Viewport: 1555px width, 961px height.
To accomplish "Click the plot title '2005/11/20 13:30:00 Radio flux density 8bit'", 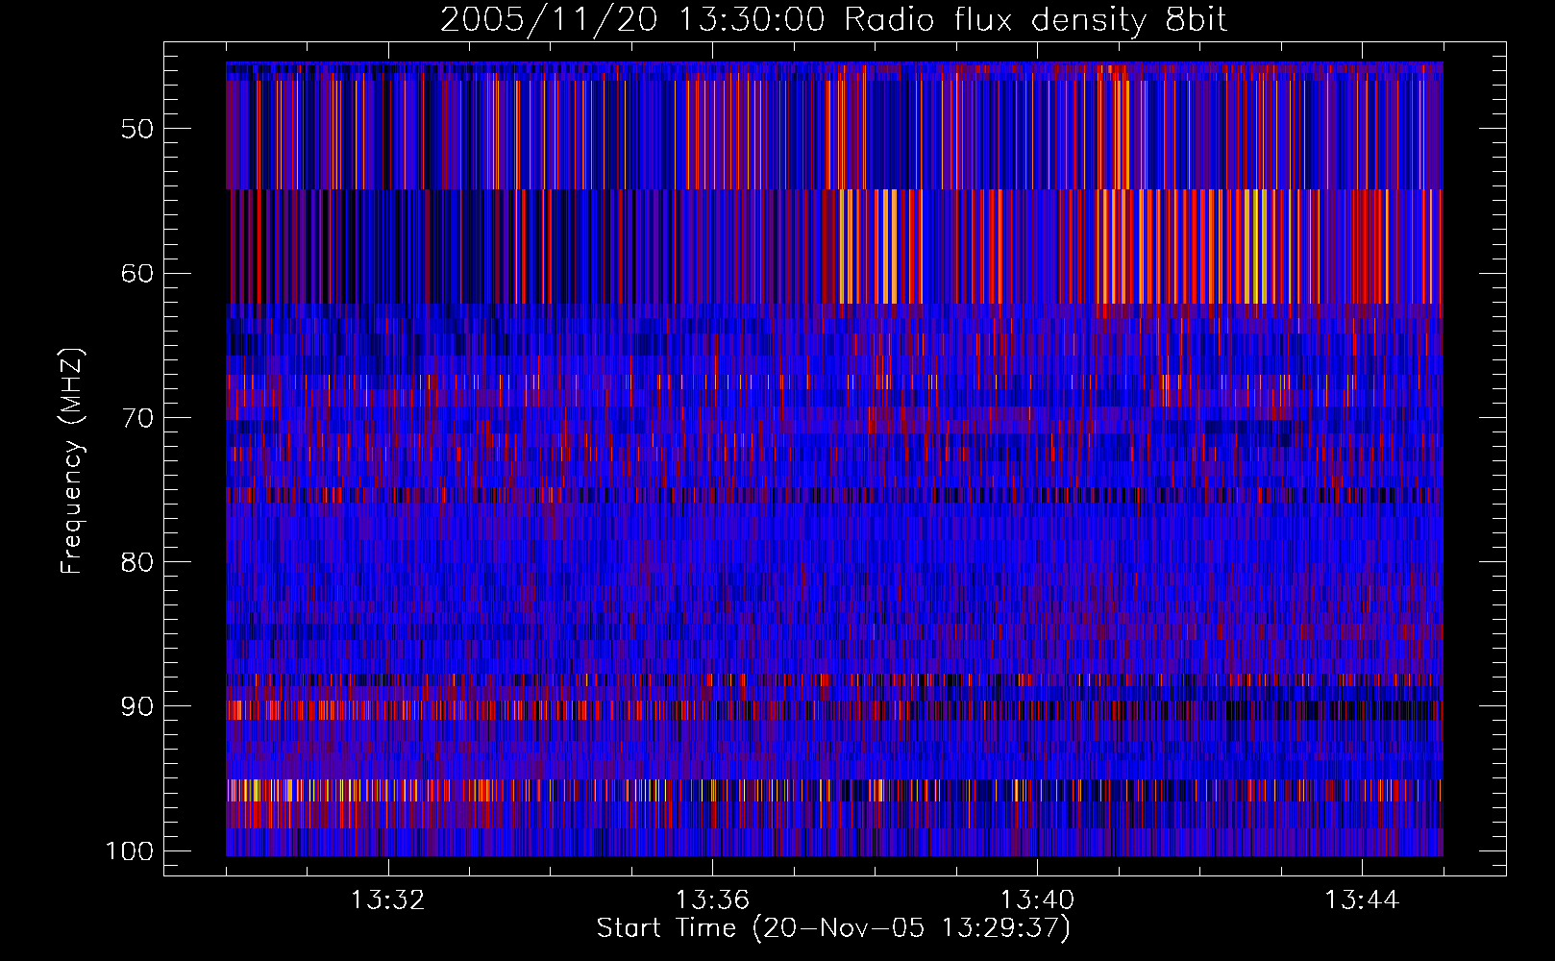I will point(833,20).
